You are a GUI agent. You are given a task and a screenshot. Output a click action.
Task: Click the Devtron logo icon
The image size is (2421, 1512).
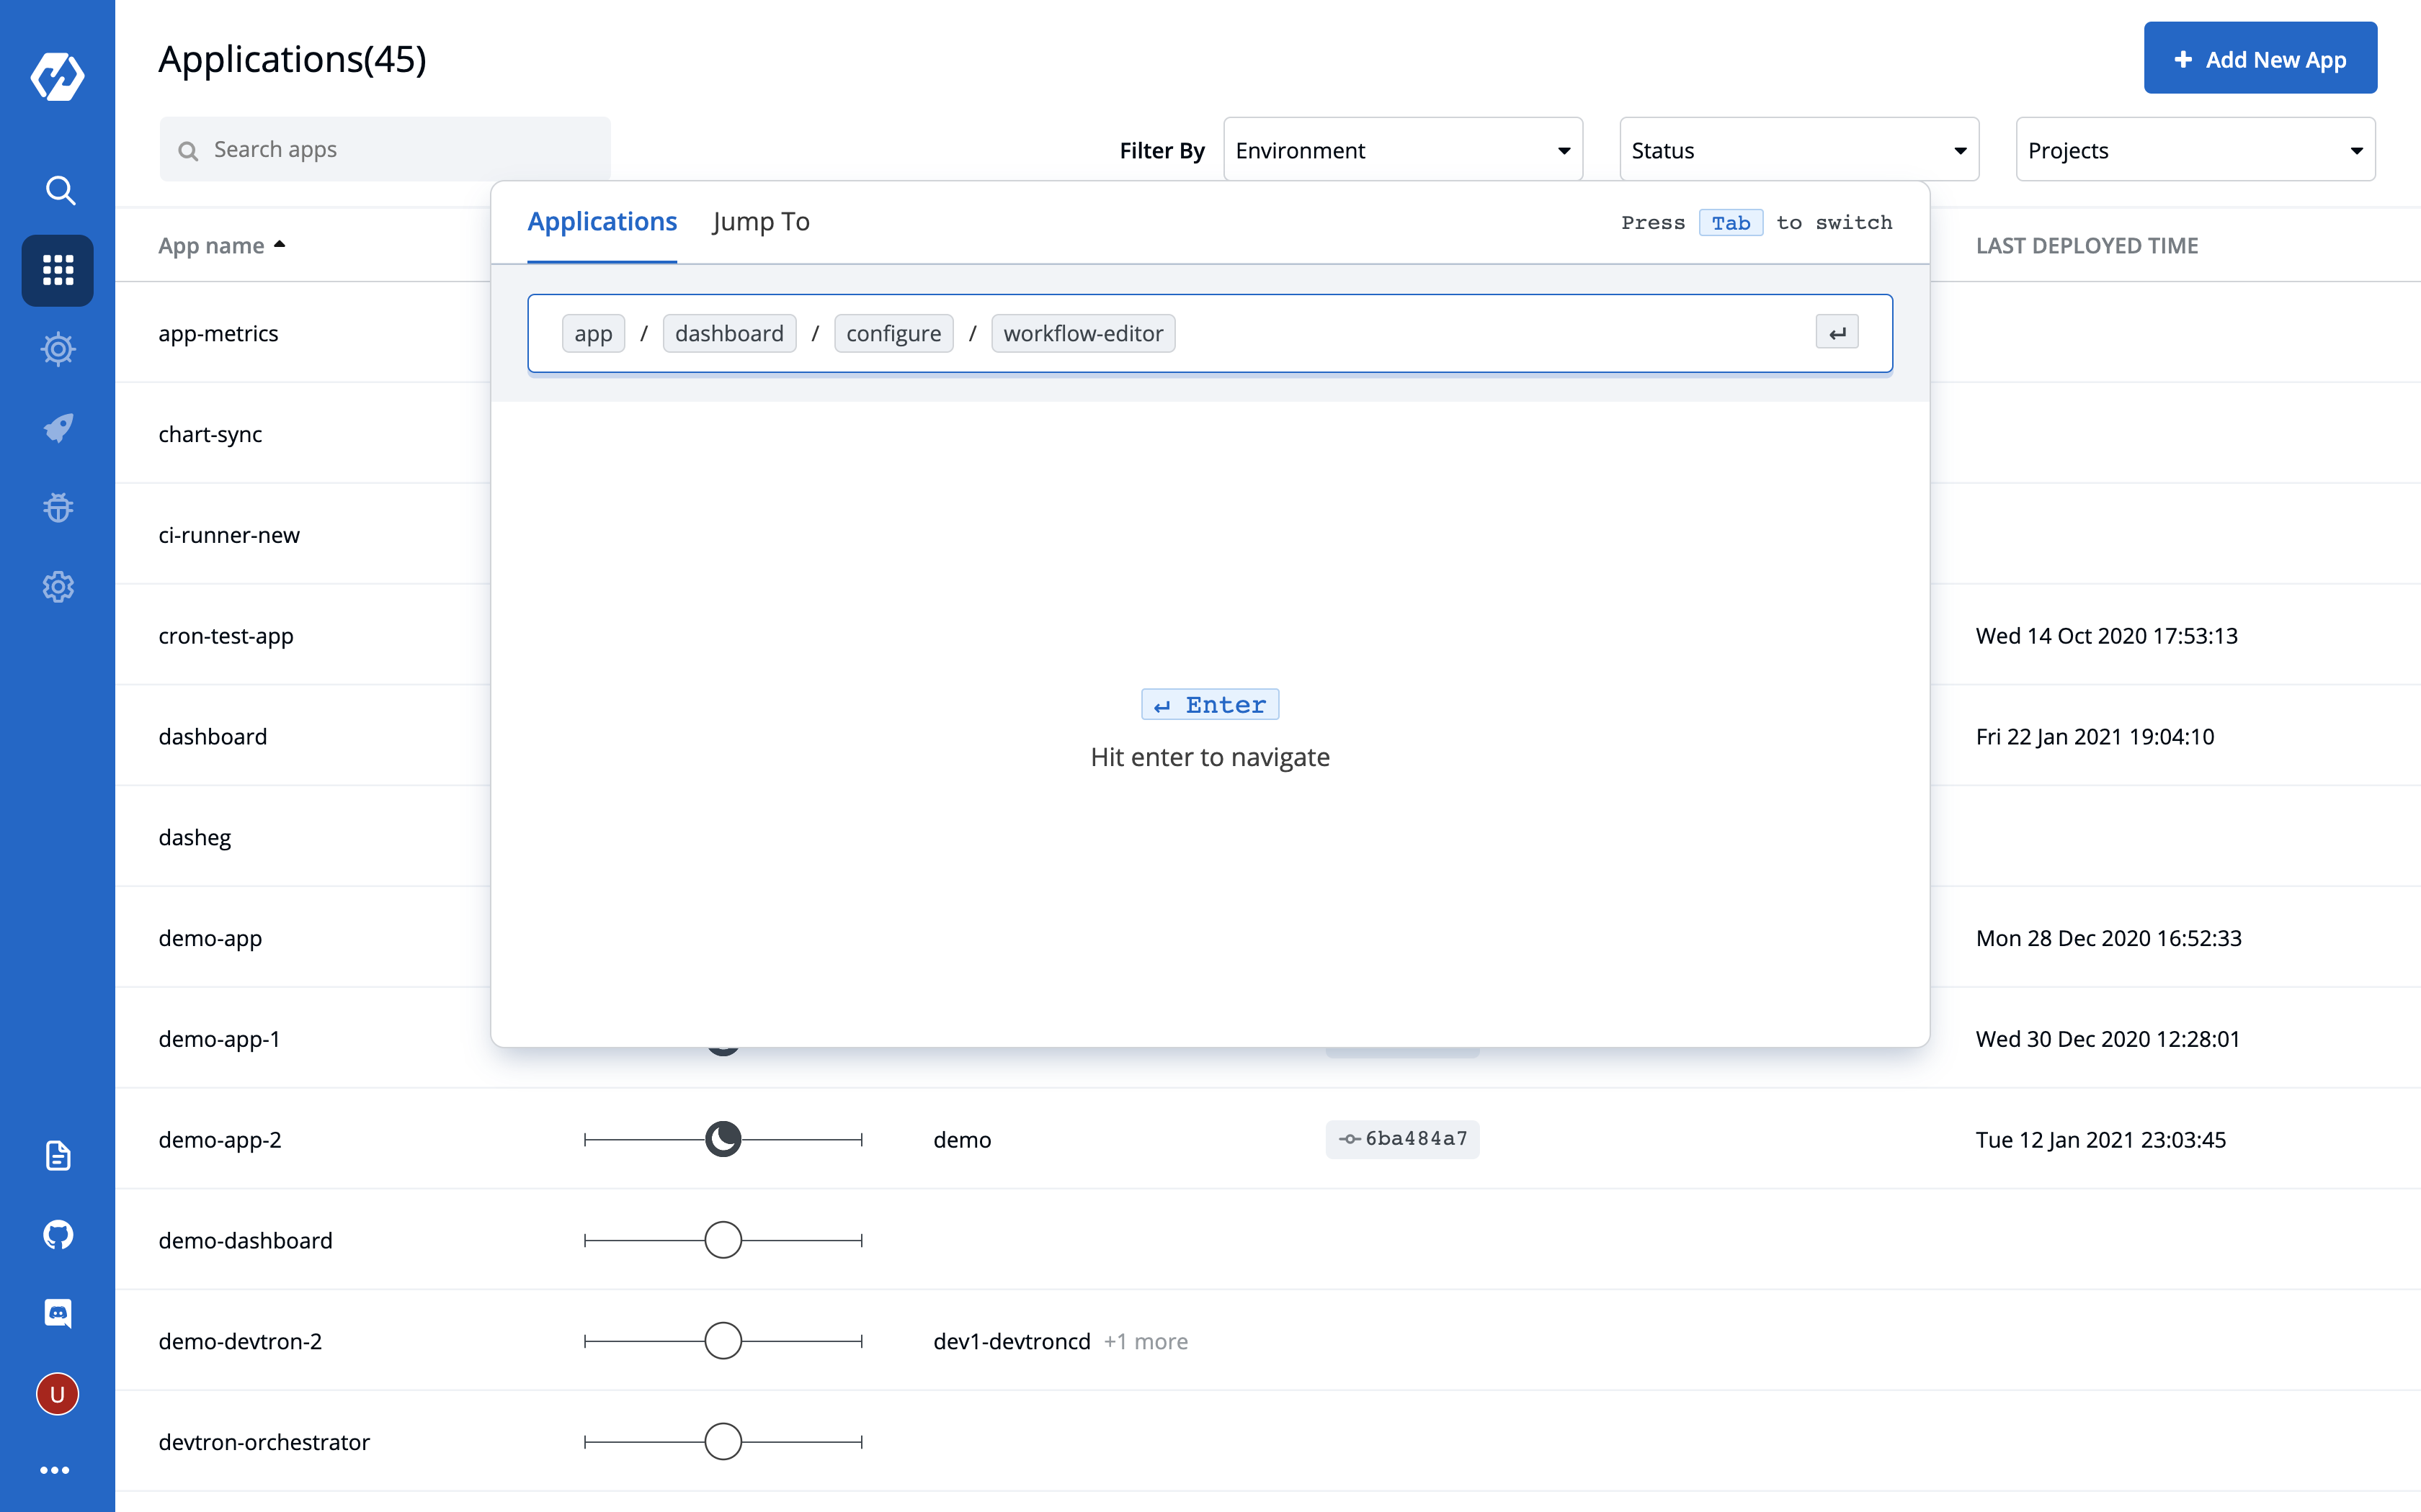pos(57,76)
